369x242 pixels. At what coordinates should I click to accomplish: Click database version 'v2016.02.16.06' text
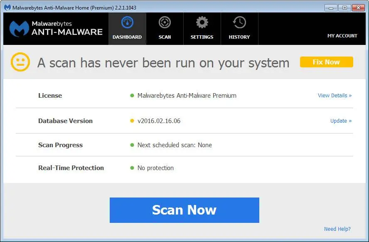[x=159, y=121]
